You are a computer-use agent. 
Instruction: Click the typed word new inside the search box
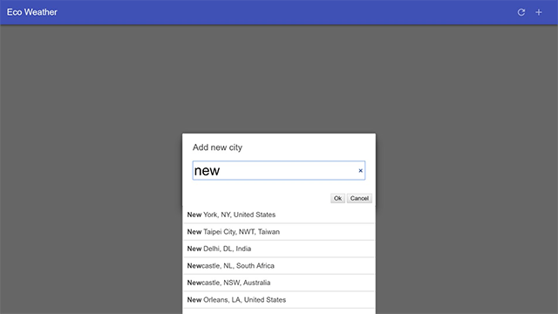[x=207, y=171]
